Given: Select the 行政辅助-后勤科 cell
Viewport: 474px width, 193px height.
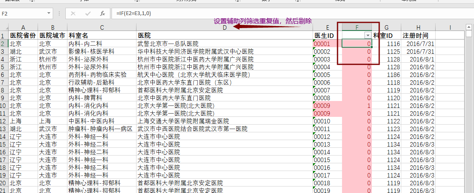Looking at the screenshot, I should point(102,83).
